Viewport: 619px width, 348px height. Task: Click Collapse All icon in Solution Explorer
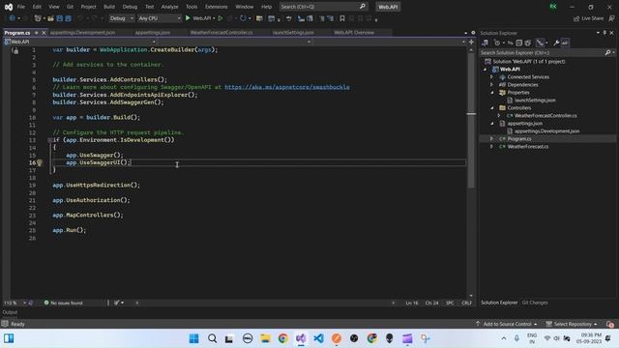coord(519,43)
